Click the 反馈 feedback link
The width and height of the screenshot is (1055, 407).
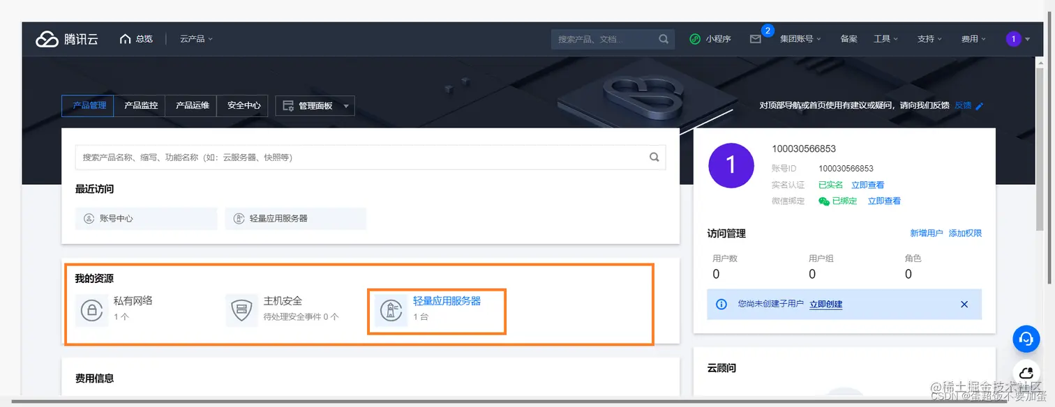coord(963,105)
